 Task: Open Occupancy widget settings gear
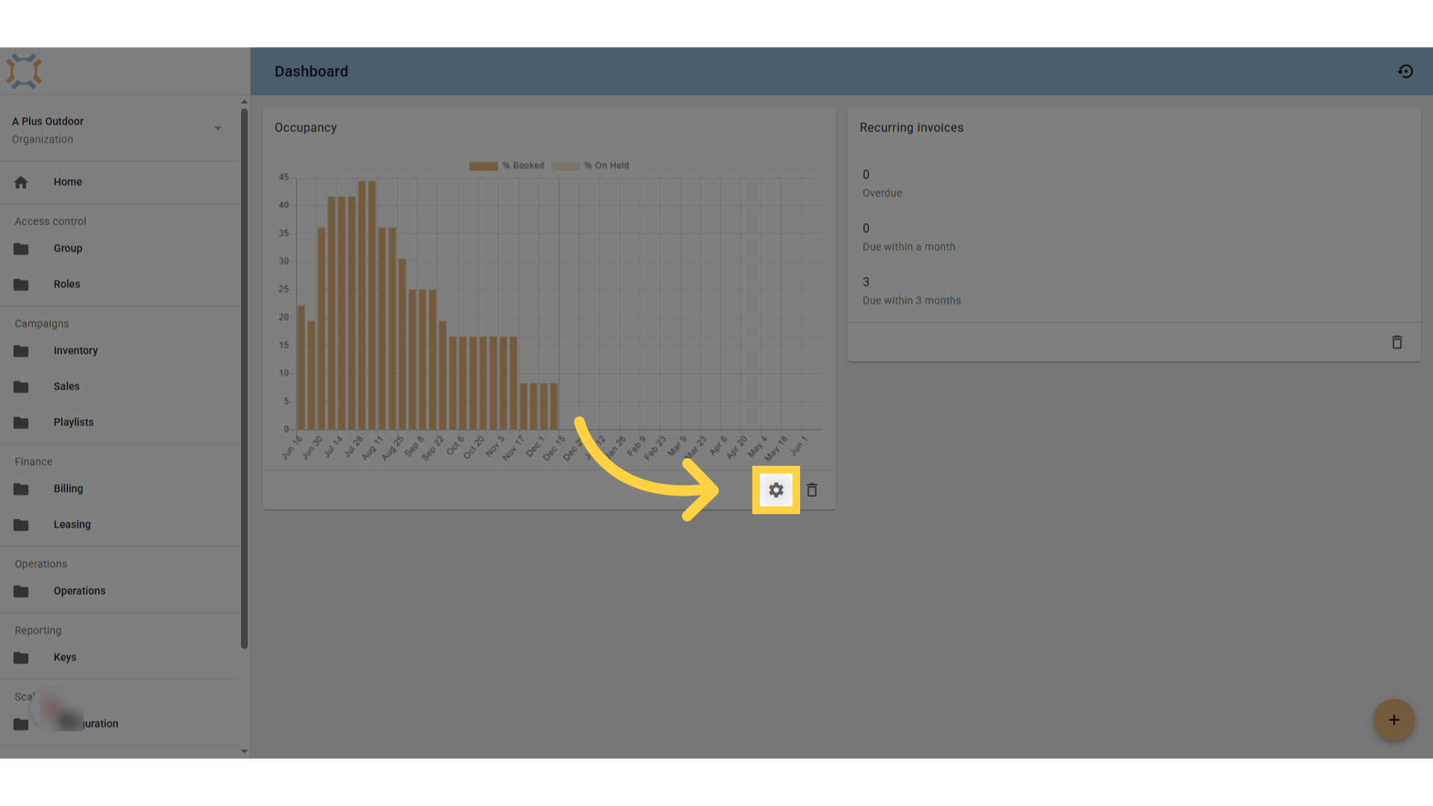pos(776,490)
